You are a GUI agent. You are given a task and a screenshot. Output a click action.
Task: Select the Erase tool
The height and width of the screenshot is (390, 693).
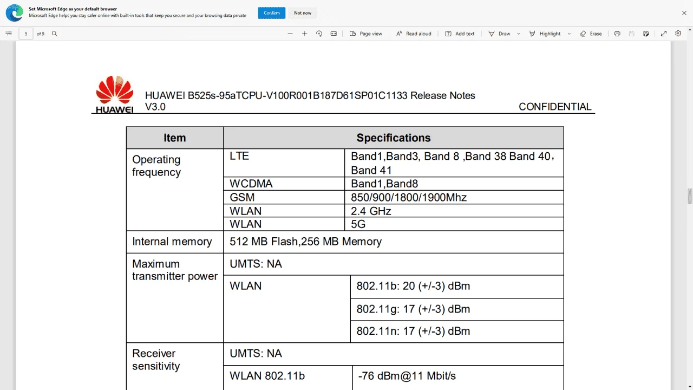point(591,34)
